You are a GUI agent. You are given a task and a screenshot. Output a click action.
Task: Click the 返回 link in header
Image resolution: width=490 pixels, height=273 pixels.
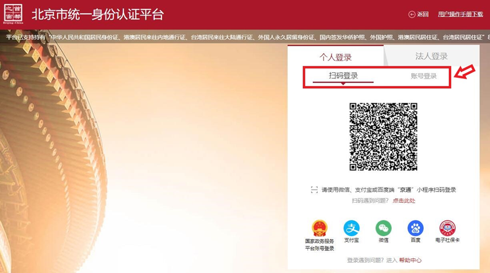(423, 14)
